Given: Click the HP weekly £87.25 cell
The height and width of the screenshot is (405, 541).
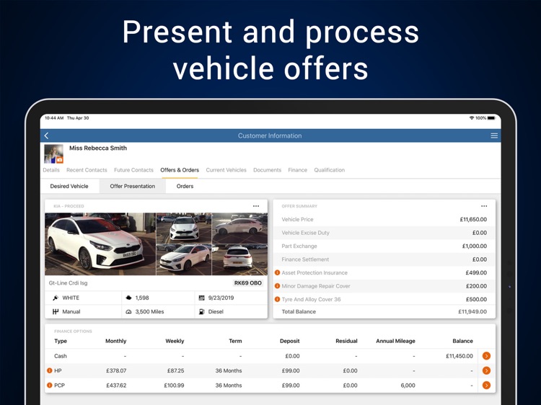Looking at the screenshot, I should tap(175, 370).
